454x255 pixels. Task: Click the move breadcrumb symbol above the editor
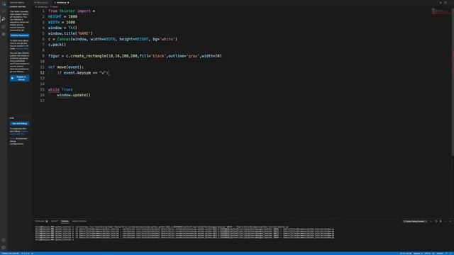54,6
